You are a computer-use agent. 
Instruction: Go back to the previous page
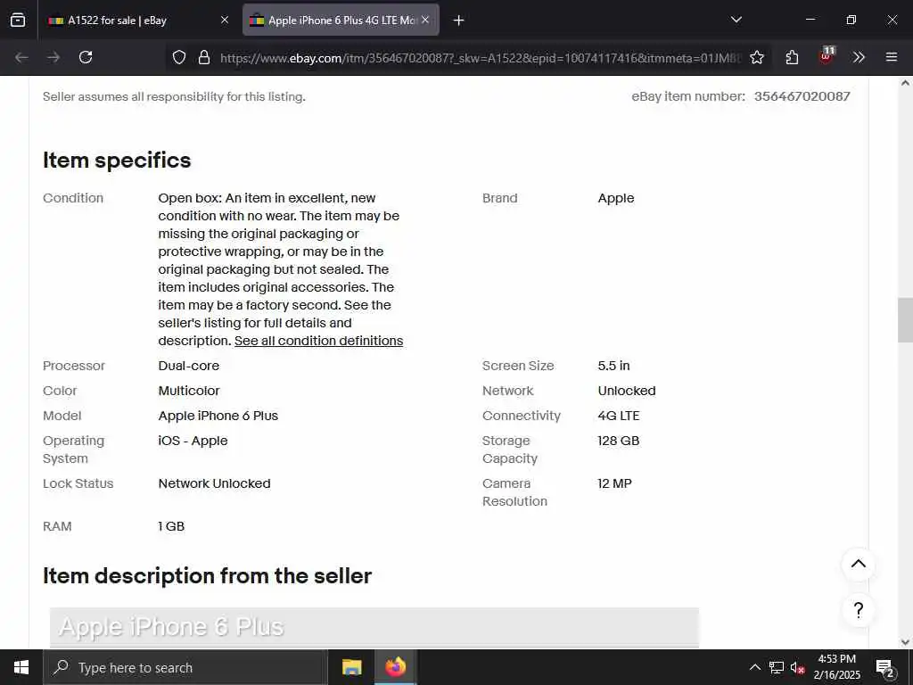pos(21,57)
